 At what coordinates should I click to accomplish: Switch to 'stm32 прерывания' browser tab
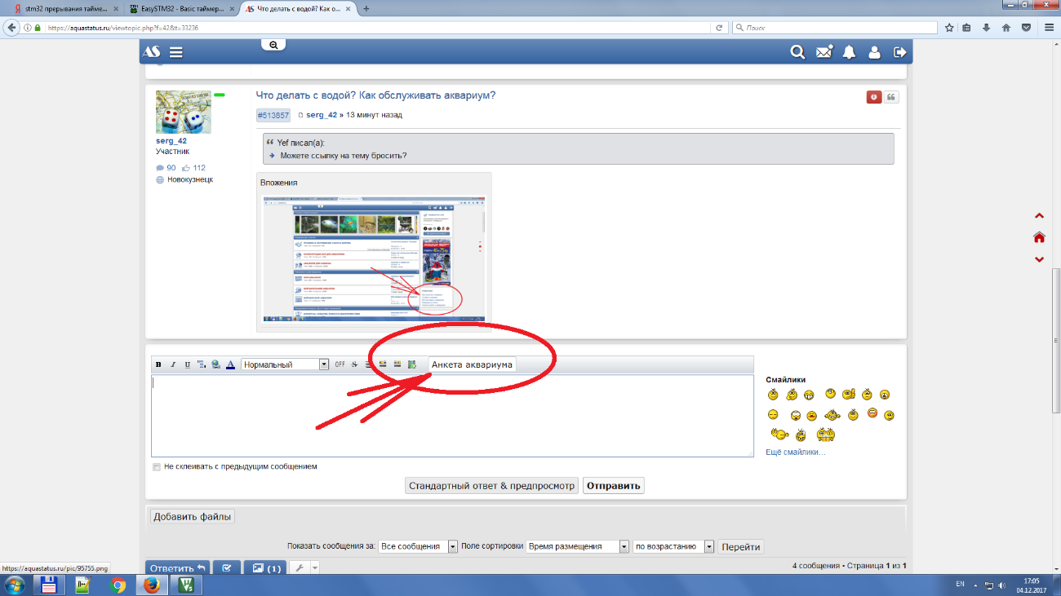coord(66,8)
